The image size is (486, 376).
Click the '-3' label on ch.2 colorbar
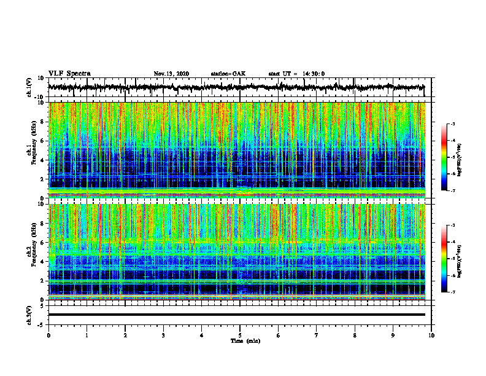(452, 225)
